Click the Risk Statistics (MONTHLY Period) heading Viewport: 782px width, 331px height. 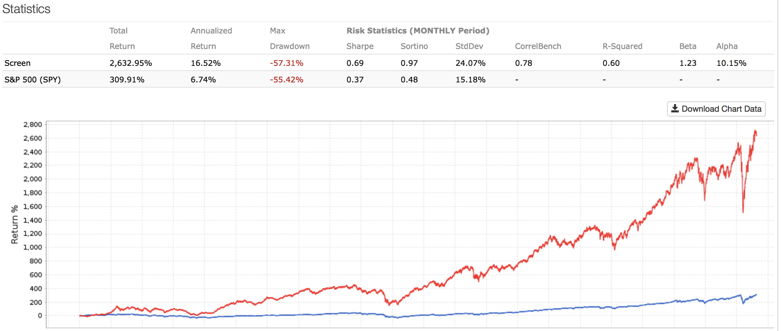pos(418,31)
